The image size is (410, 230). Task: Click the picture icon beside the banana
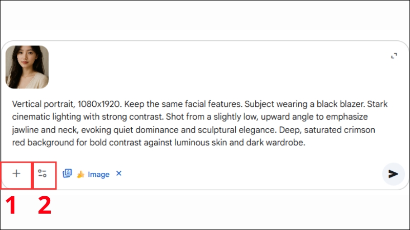click(x=67, y=174)
